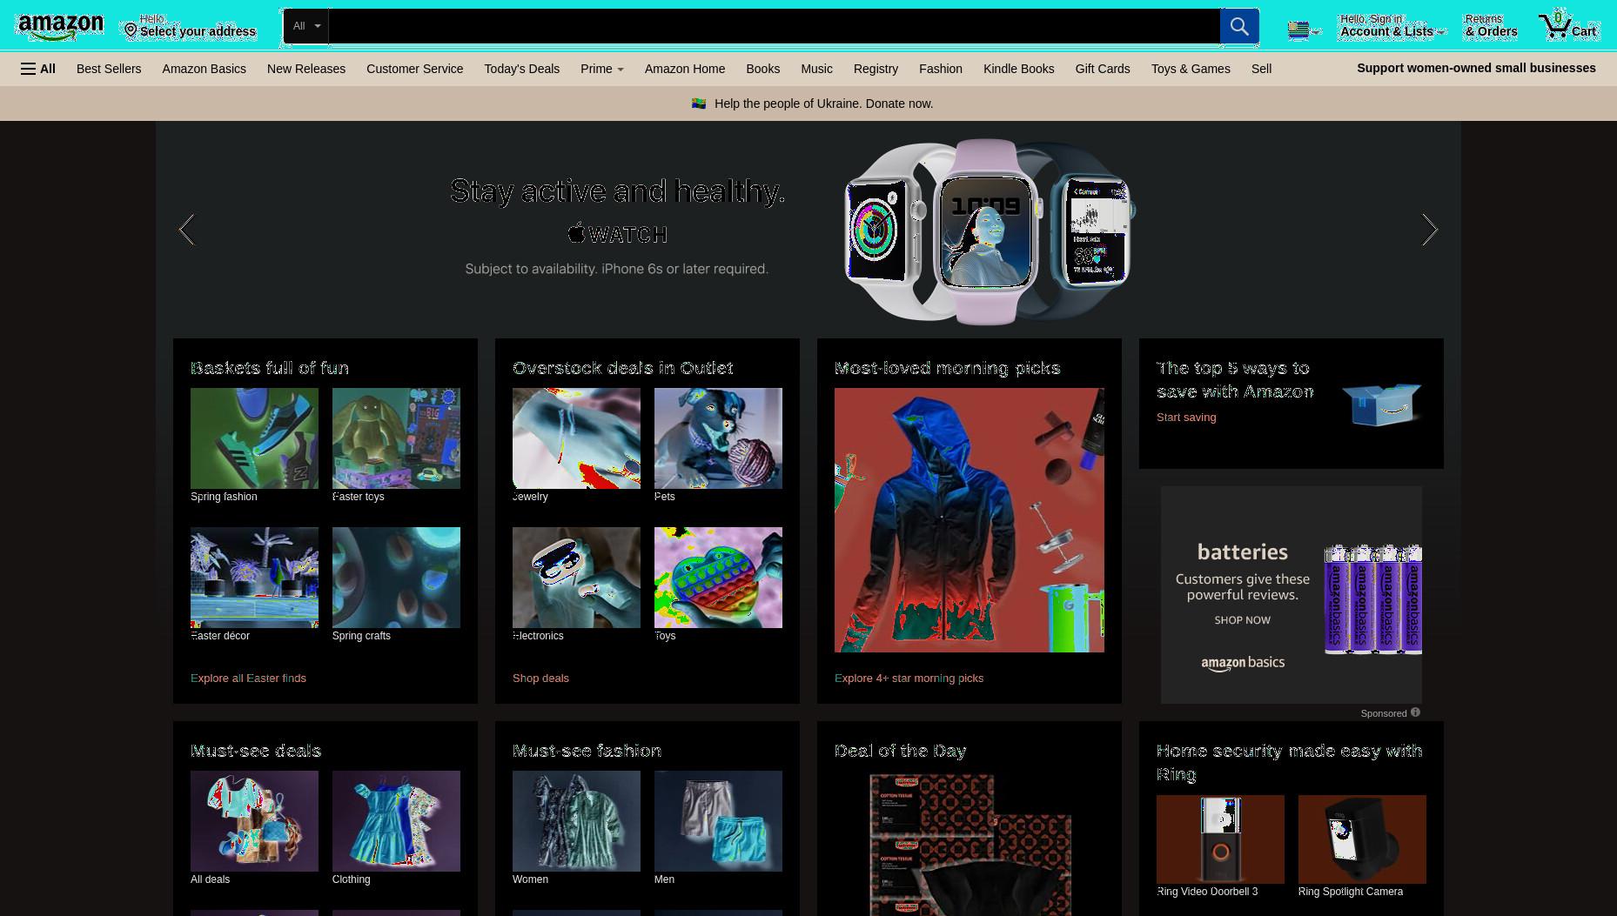This screenshot has width=1617, height=916.
Task: Open Gift Cards nav item
Action: click(1103, 69)
